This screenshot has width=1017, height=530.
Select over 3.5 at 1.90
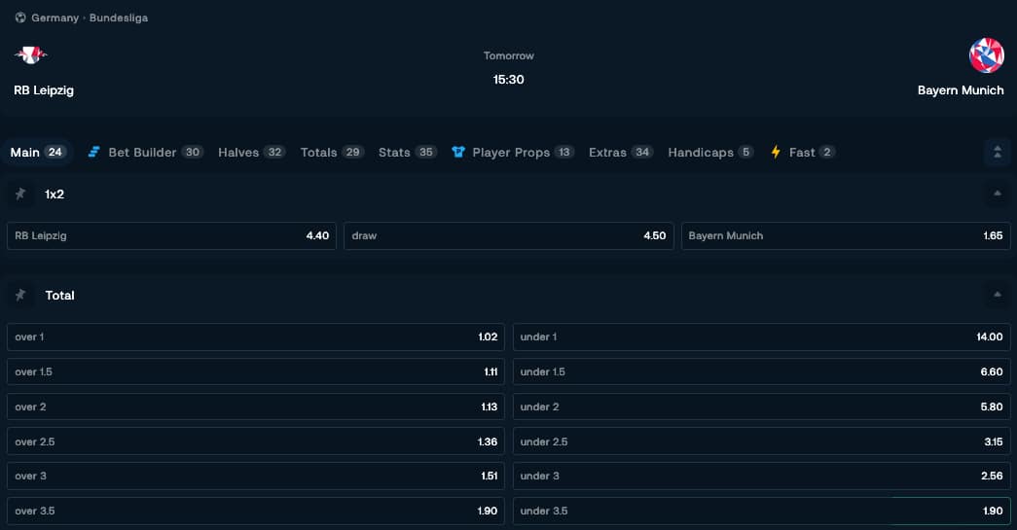tap(256, 511)
